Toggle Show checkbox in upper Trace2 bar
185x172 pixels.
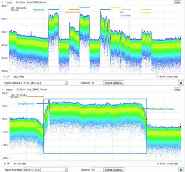[x=17, y=2]
